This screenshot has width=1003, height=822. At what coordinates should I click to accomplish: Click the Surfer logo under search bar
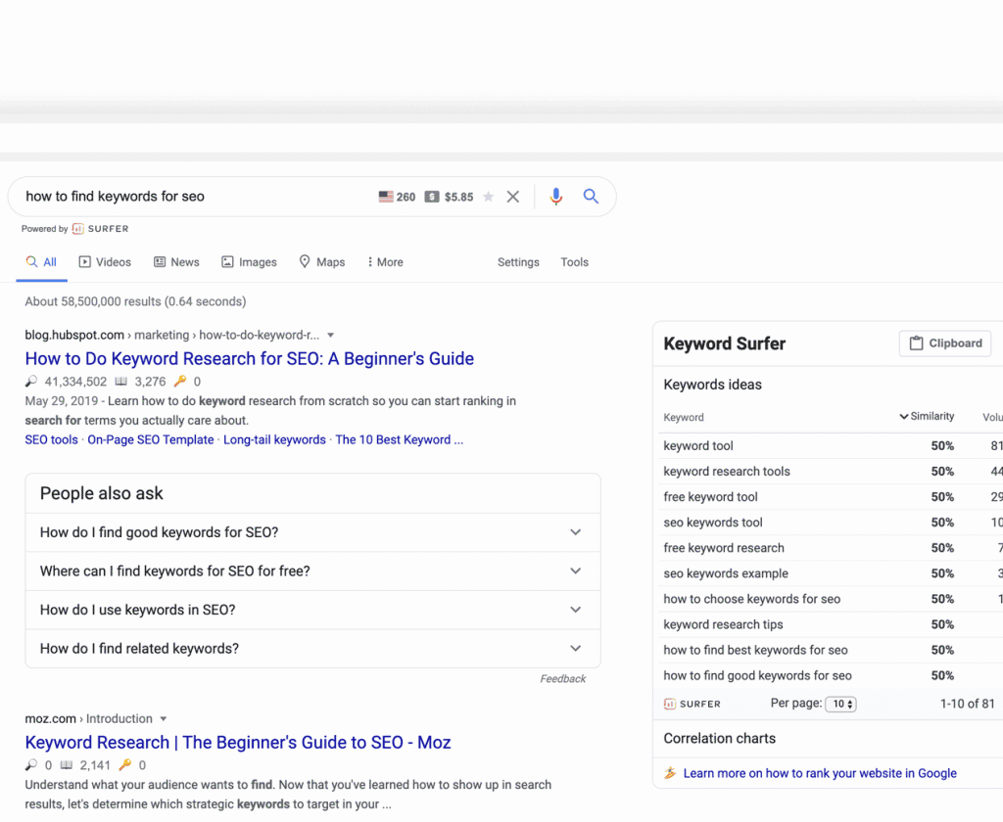100,229
